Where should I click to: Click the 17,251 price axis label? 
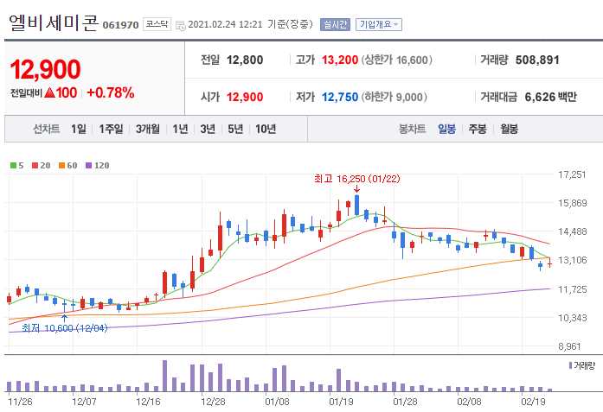[572, 175]
